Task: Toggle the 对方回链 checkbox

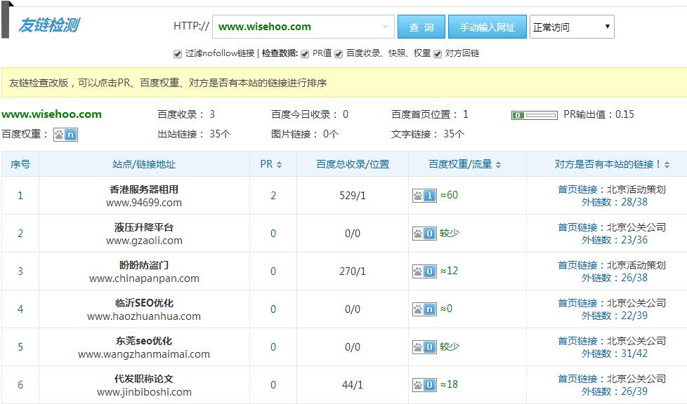Action: coord(438,53)
